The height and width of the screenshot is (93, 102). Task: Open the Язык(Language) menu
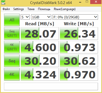click(x=65, y=9)
